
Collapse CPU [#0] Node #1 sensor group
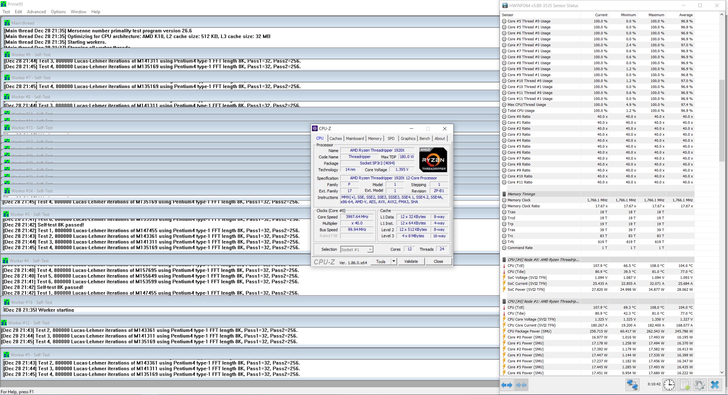tap(504, 302)
